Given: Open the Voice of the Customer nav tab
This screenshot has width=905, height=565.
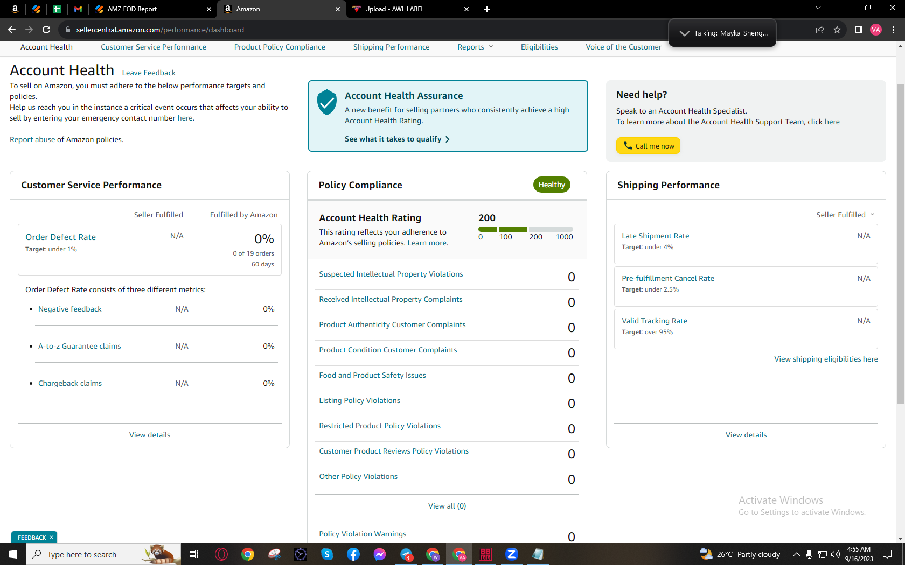Looking at the screenshot, I should 624,47.
